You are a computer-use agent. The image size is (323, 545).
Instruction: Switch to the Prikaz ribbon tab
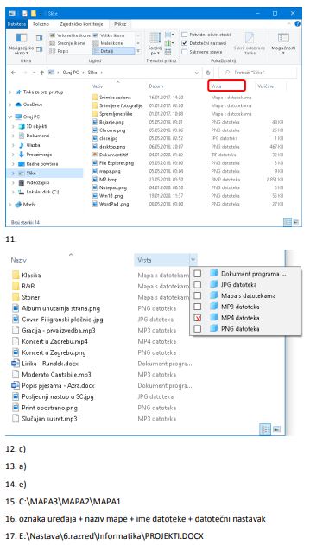click(120, 24)
